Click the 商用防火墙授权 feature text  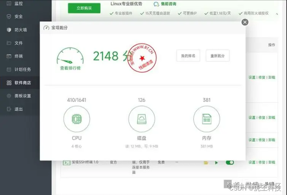[x=256, y=13]
